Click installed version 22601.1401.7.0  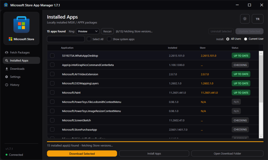178,130
